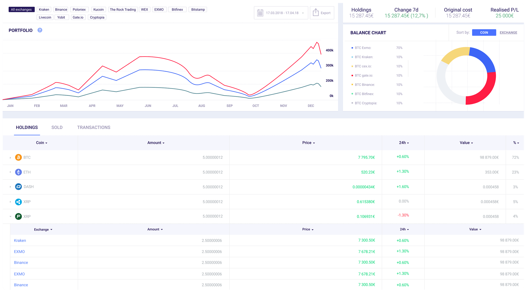Click the calendar icon in the date picker

click(260, 13)
